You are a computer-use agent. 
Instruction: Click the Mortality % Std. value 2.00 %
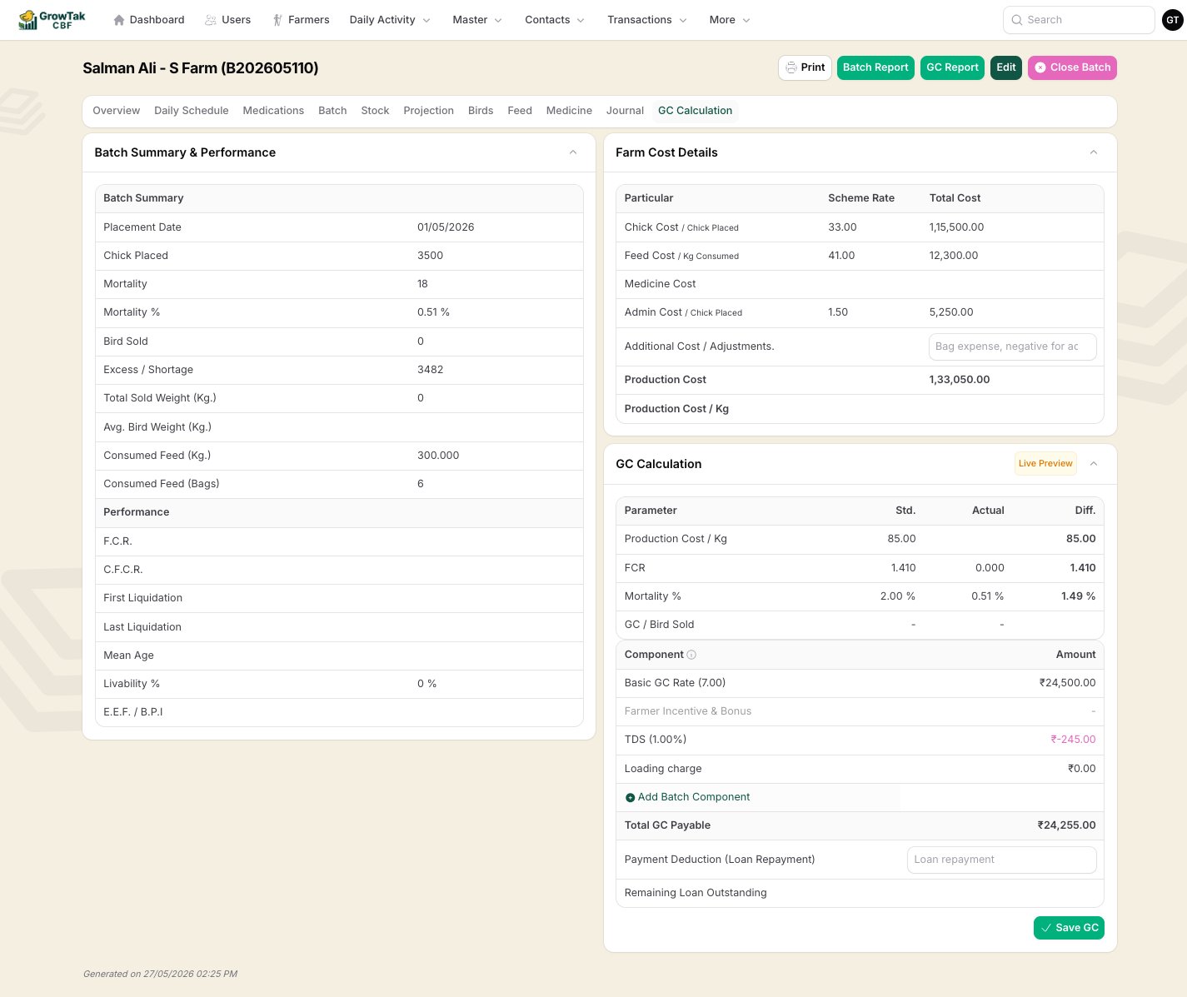pyautogui.click(x=898, y=596)
